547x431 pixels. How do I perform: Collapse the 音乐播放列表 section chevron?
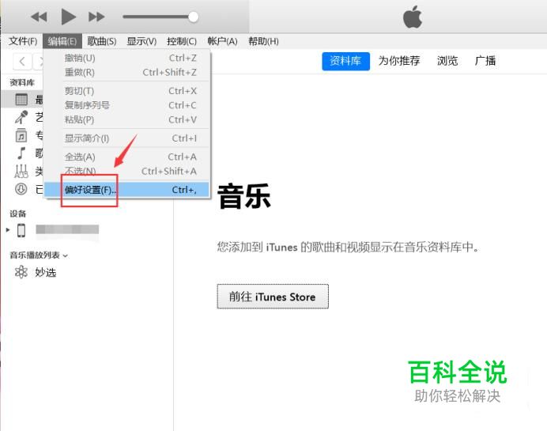tap(66, 255)
